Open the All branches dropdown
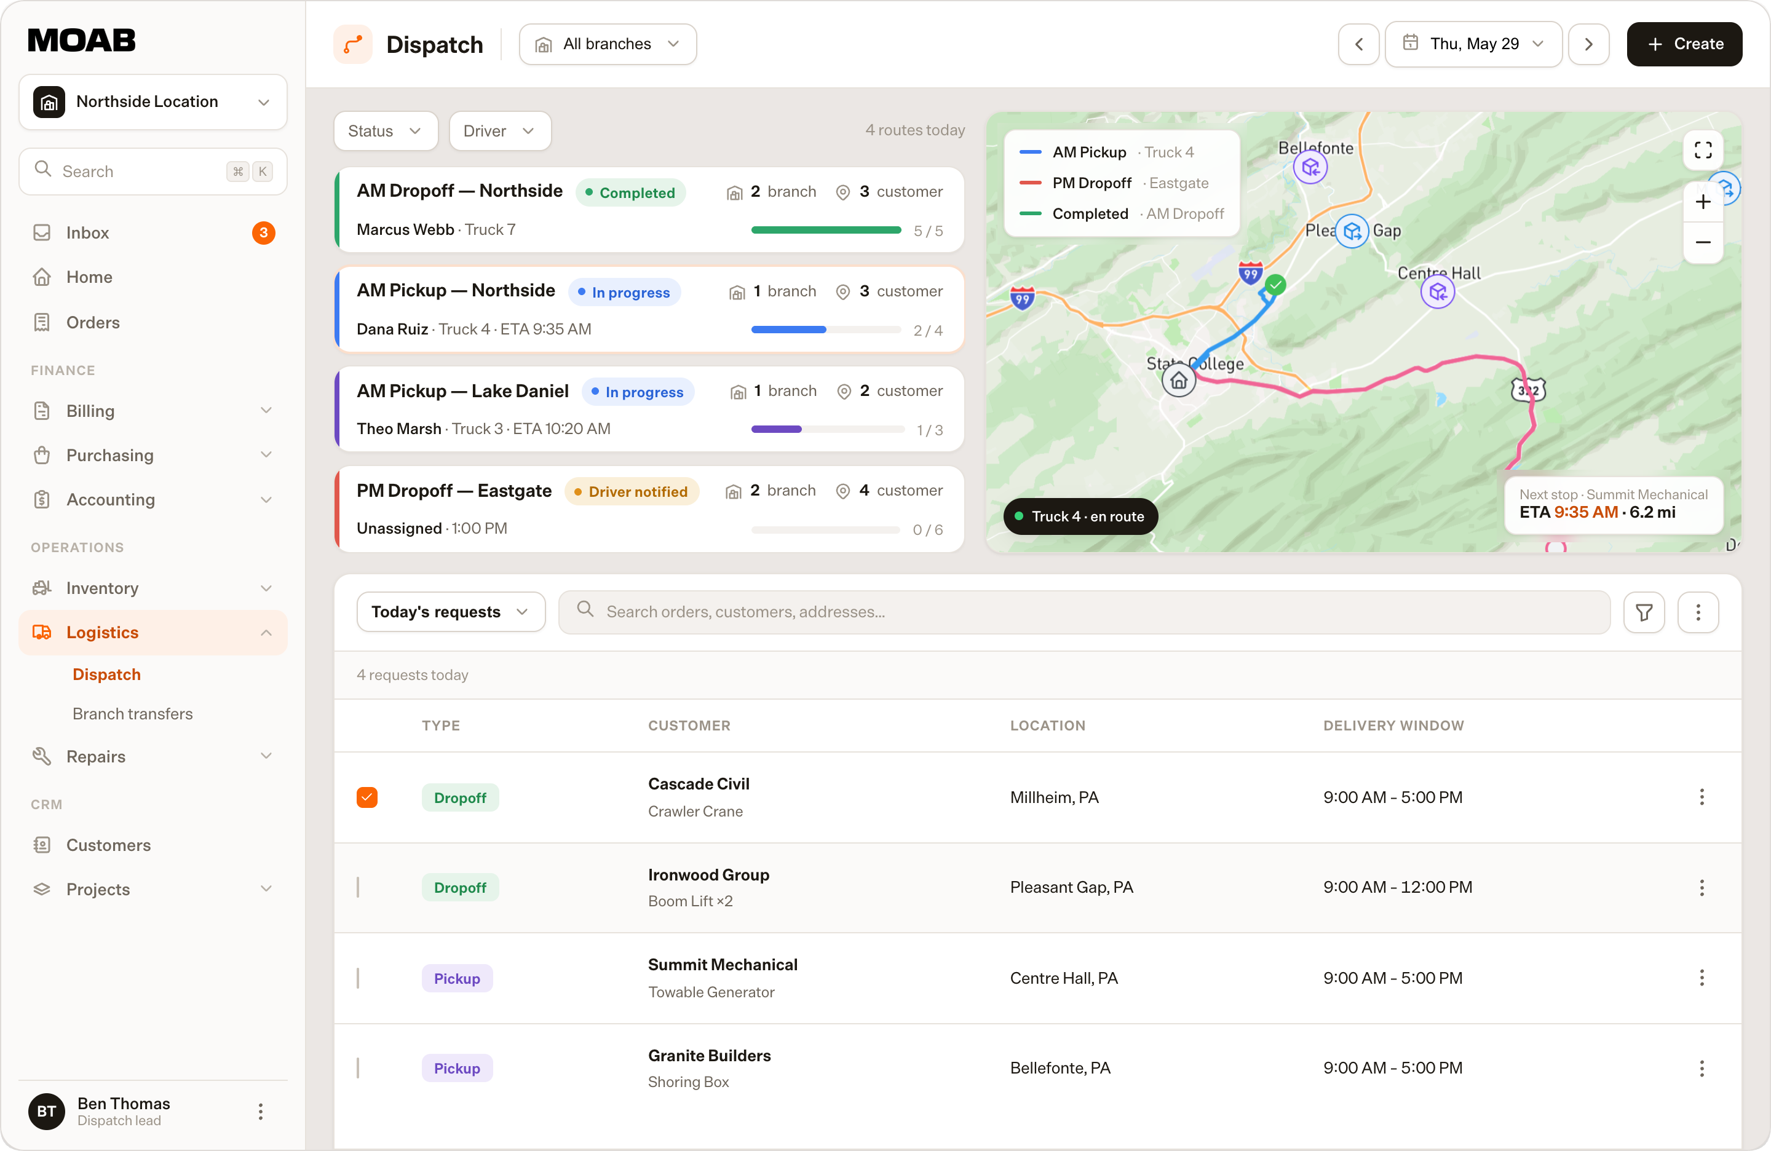The height and width of the screenshot is (1151, 1771). click(x=607, y=44)
